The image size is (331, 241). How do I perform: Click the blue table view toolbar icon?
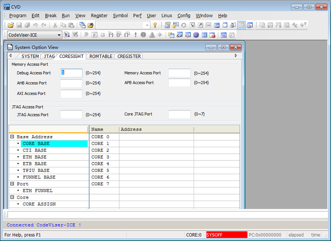click(x=204, y=35)
